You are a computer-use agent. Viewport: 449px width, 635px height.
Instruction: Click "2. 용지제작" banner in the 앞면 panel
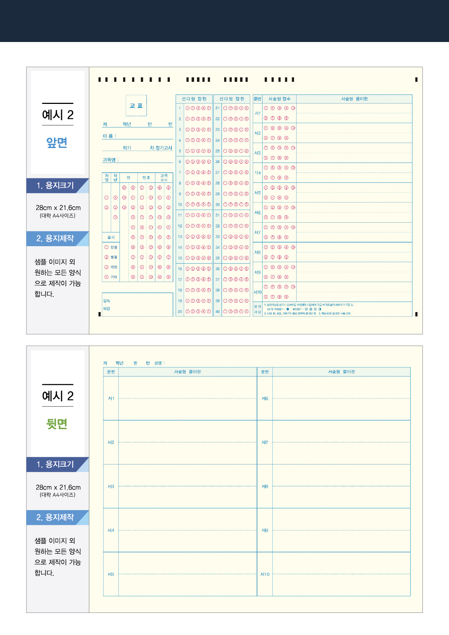pos(58,239)
